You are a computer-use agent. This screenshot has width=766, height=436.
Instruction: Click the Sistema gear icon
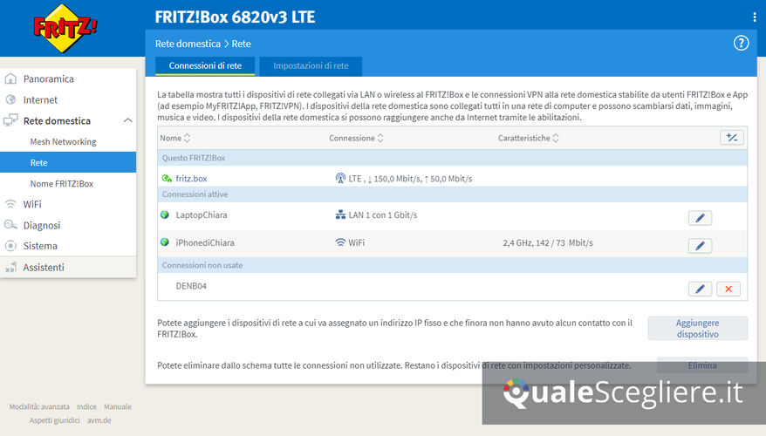click(10, 246)
